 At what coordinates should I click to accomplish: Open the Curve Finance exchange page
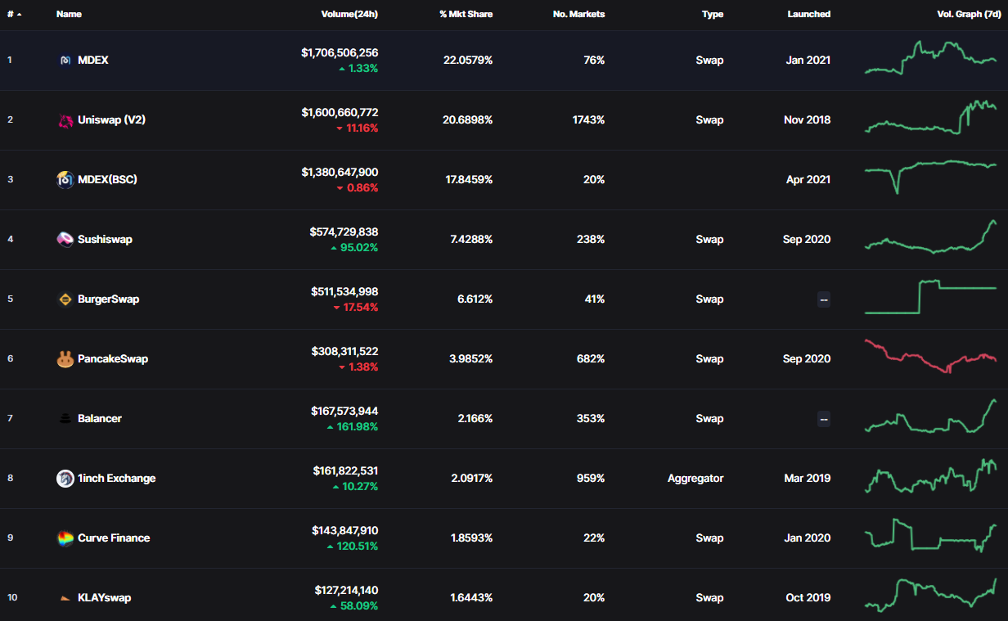click(114, 538)
